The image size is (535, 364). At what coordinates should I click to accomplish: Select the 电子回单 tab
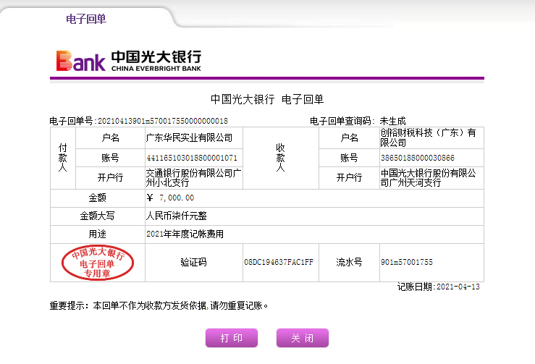tap(86, 19)
